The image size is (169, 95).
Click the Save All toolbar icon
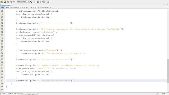tap(8, 2)
